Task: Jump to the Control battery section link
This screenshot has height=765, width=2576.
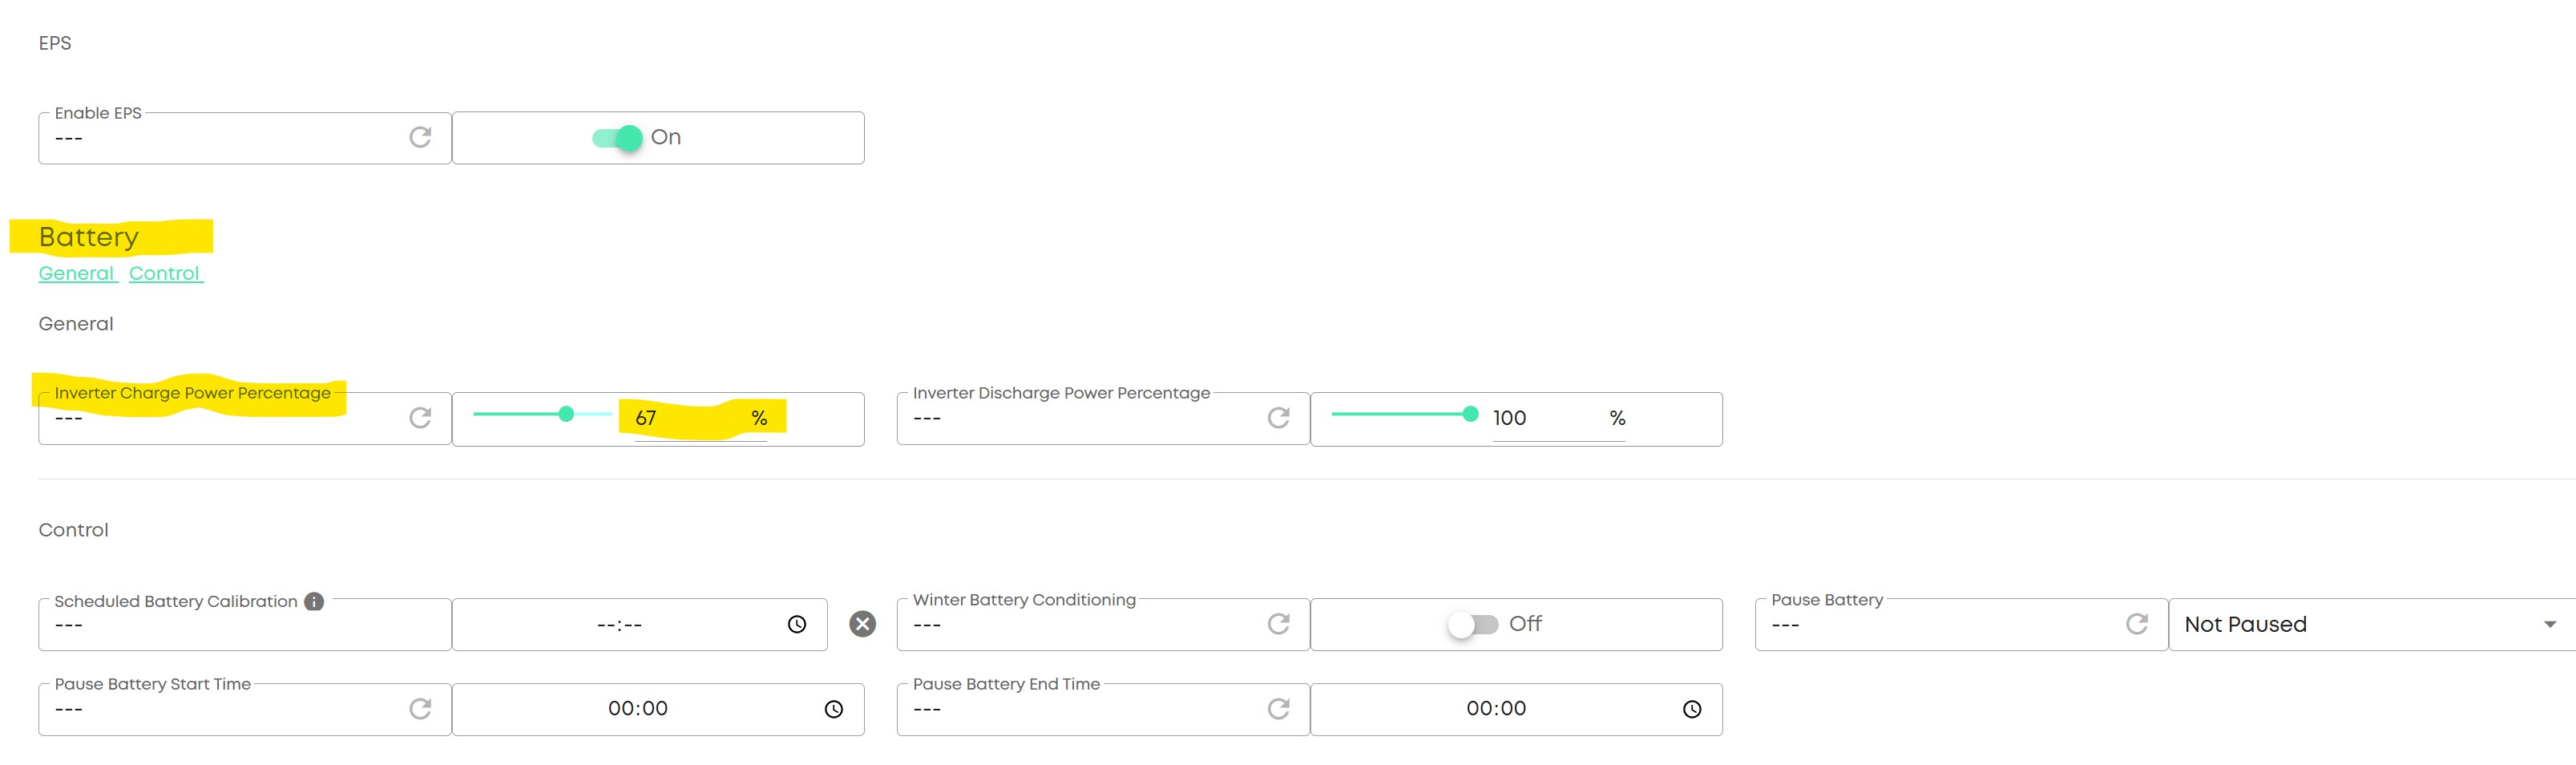Action: [x=165, y=274]
